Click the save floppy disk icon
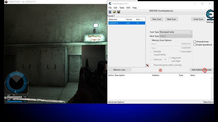218x122 pixels. (119, 12)
